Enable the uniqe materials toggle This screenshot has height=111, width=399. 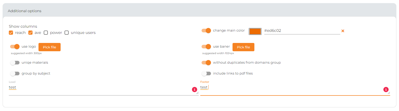[x=15, y=63]
